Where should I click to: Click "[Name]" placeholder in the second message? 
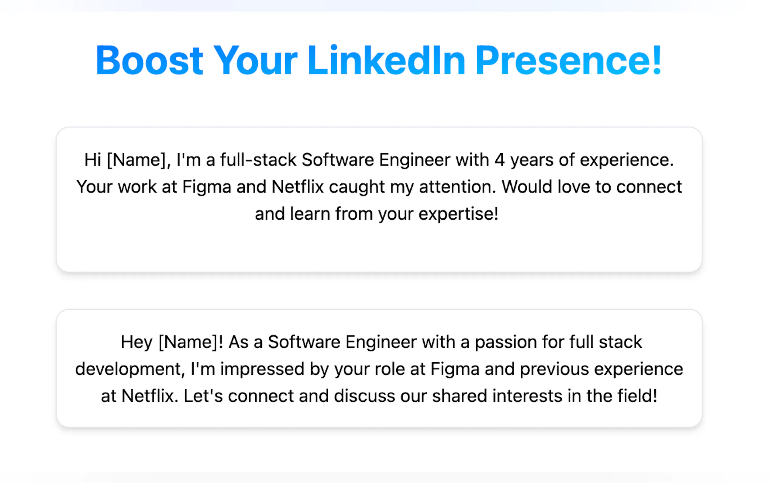click(188, 342)
